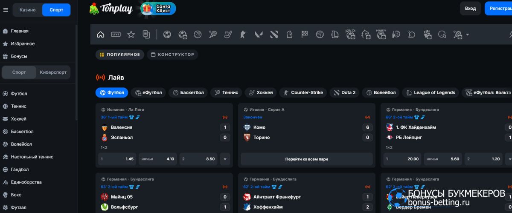512x213 pixels.
Task: Click the home icon in sports toolbar
Action: 101,35
